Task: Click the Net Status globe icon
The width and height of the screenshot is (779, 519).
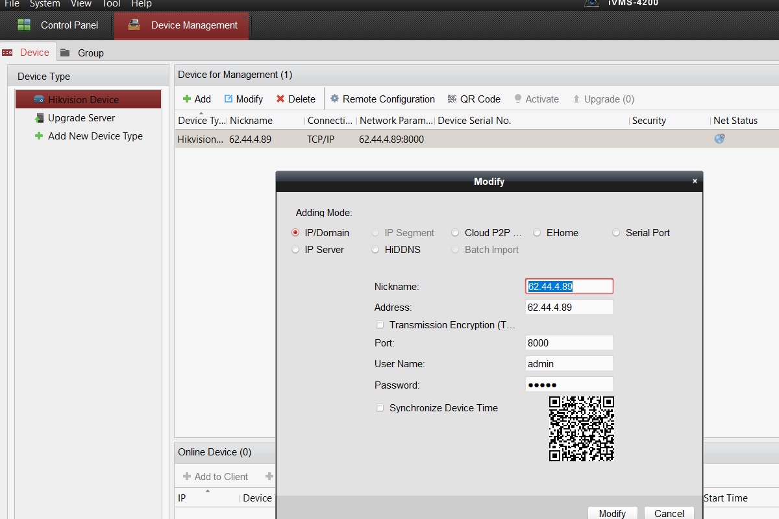Action: click(719, 139)
